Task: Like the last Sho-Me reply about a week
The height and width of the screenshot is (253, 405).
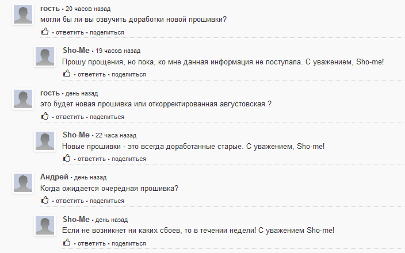Action: pos(66,243)
